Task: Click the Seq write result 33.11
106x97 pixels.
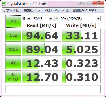Action: [81, 35]
